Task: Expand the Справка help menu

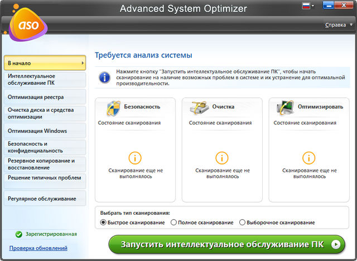Action: pyautogui.click(x=337, y=25)
